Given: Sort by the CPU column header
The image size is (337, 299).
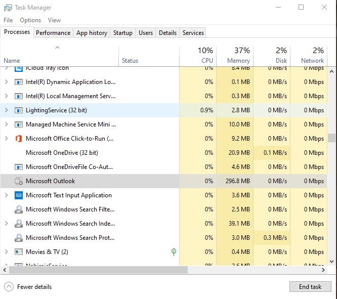Looking at the screenshot, I should 198,56.
